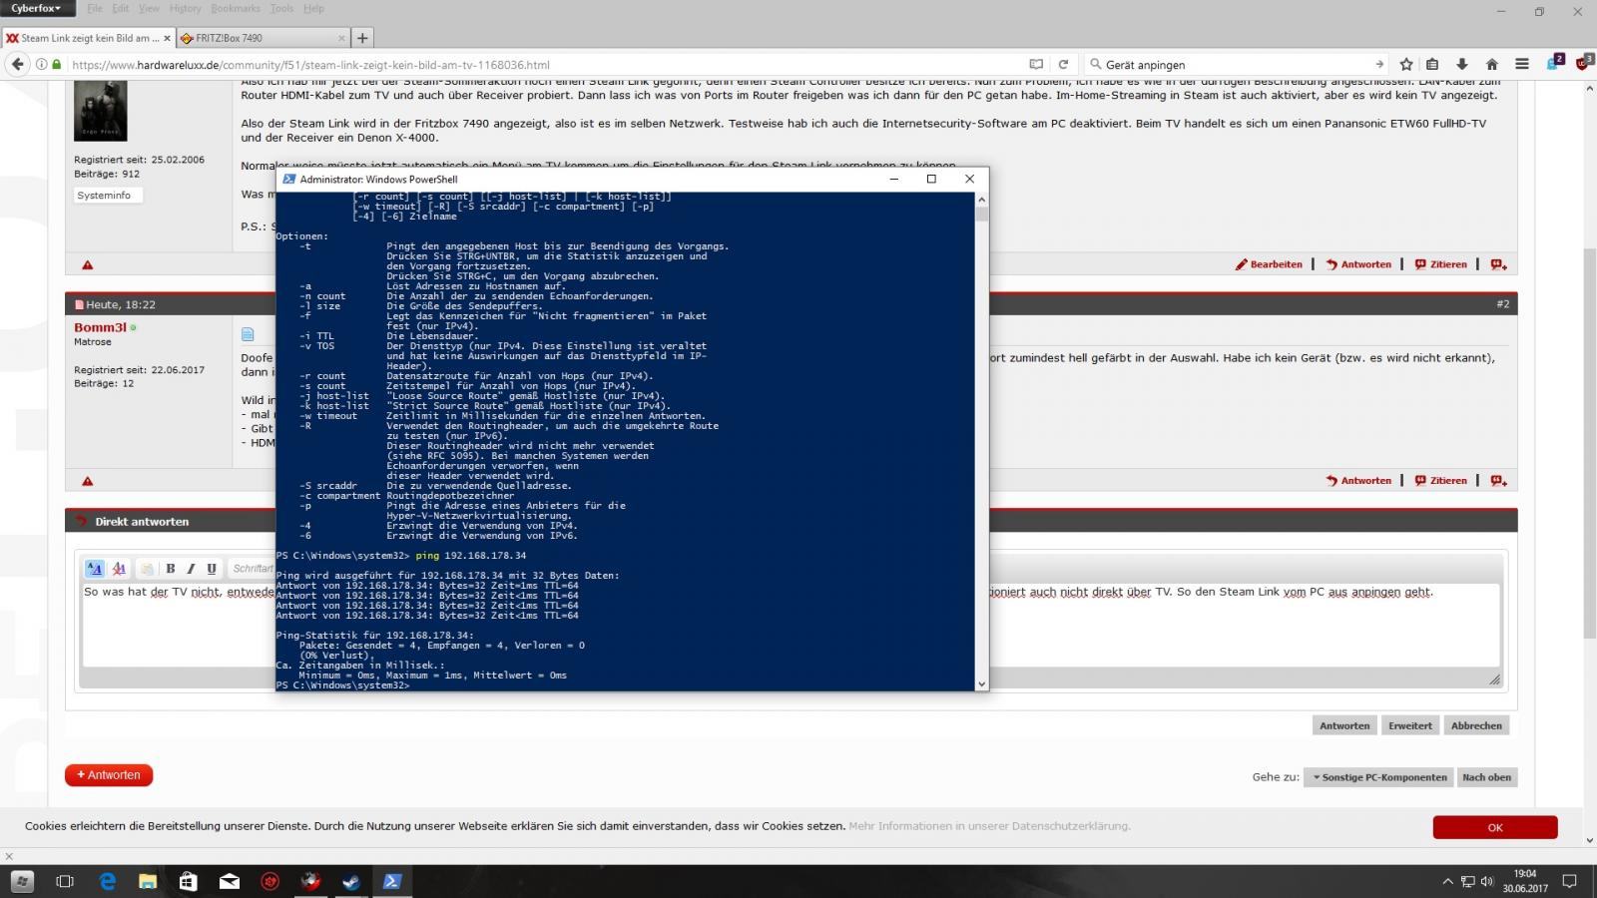Viewport: 1597px width, 898px height.
Task: Click Zitieren on Bomm3l's post
Action: tap(1440, 480)
